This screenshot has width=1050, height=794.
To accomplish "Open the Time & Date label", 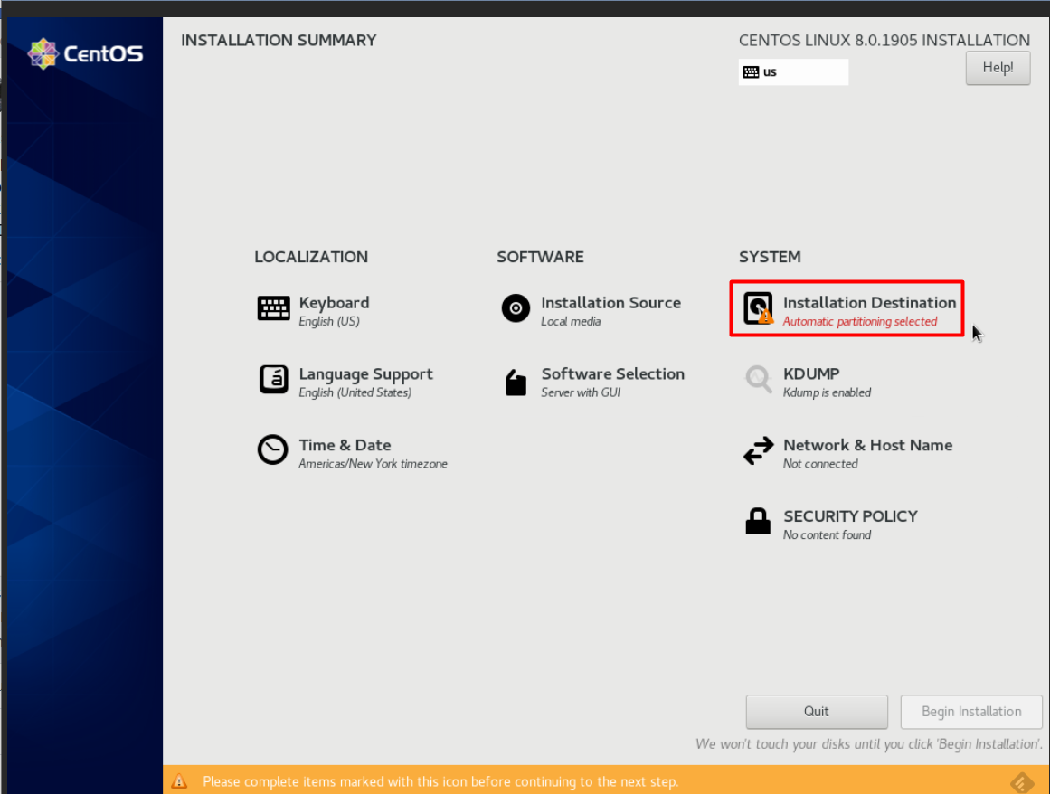I will coord(345,445).
